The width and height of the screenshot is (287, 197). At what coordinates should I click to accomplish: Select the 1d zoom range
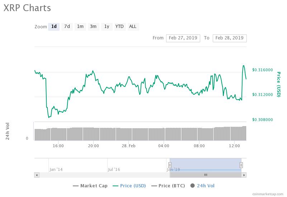(x=54, y=27)
